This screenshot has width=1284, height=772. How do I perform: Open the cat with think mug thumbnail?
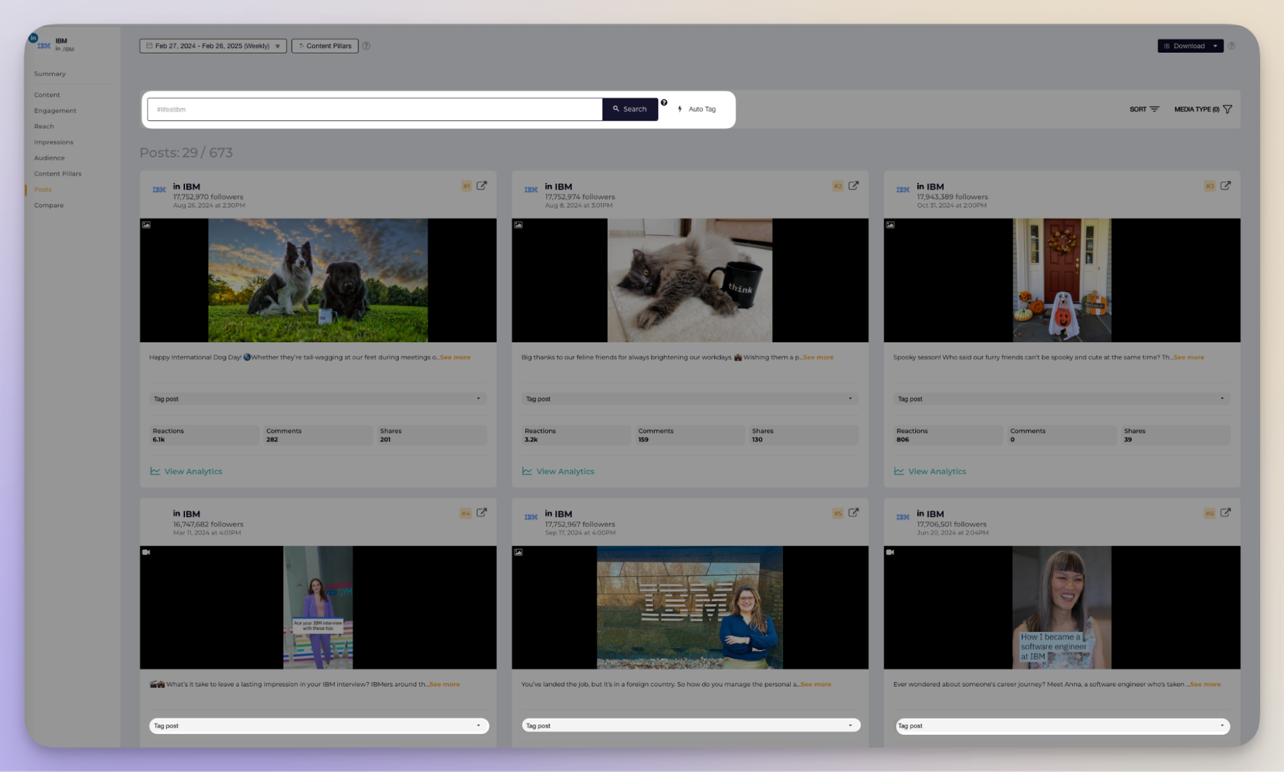tap(690, 280)
